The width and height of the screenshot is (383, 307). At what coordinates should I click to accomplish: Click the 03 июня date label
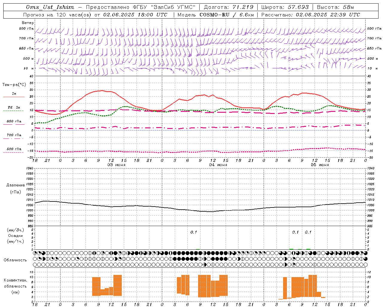116,165
